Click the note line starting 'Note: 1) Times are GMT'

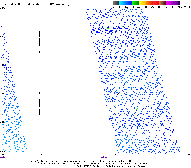click(x=82, y=161)
